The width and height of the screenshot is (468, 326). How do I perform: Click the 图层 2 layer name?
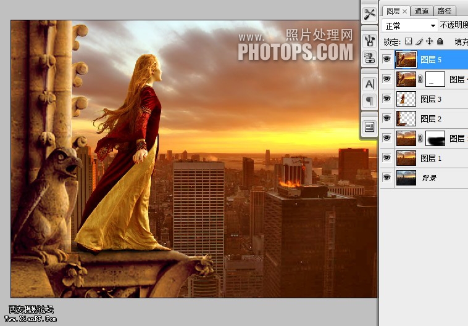(431, 119)
